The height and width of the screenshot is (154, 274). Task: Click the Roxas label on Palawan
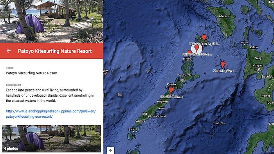182,80
